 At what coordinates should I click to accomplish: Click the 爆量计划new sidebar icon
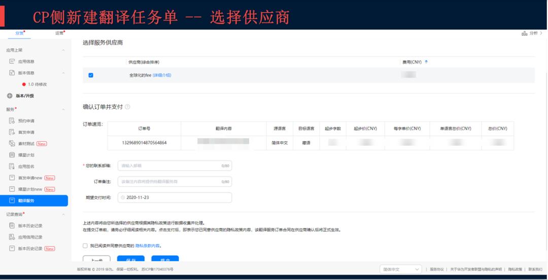tap(12, 189)
